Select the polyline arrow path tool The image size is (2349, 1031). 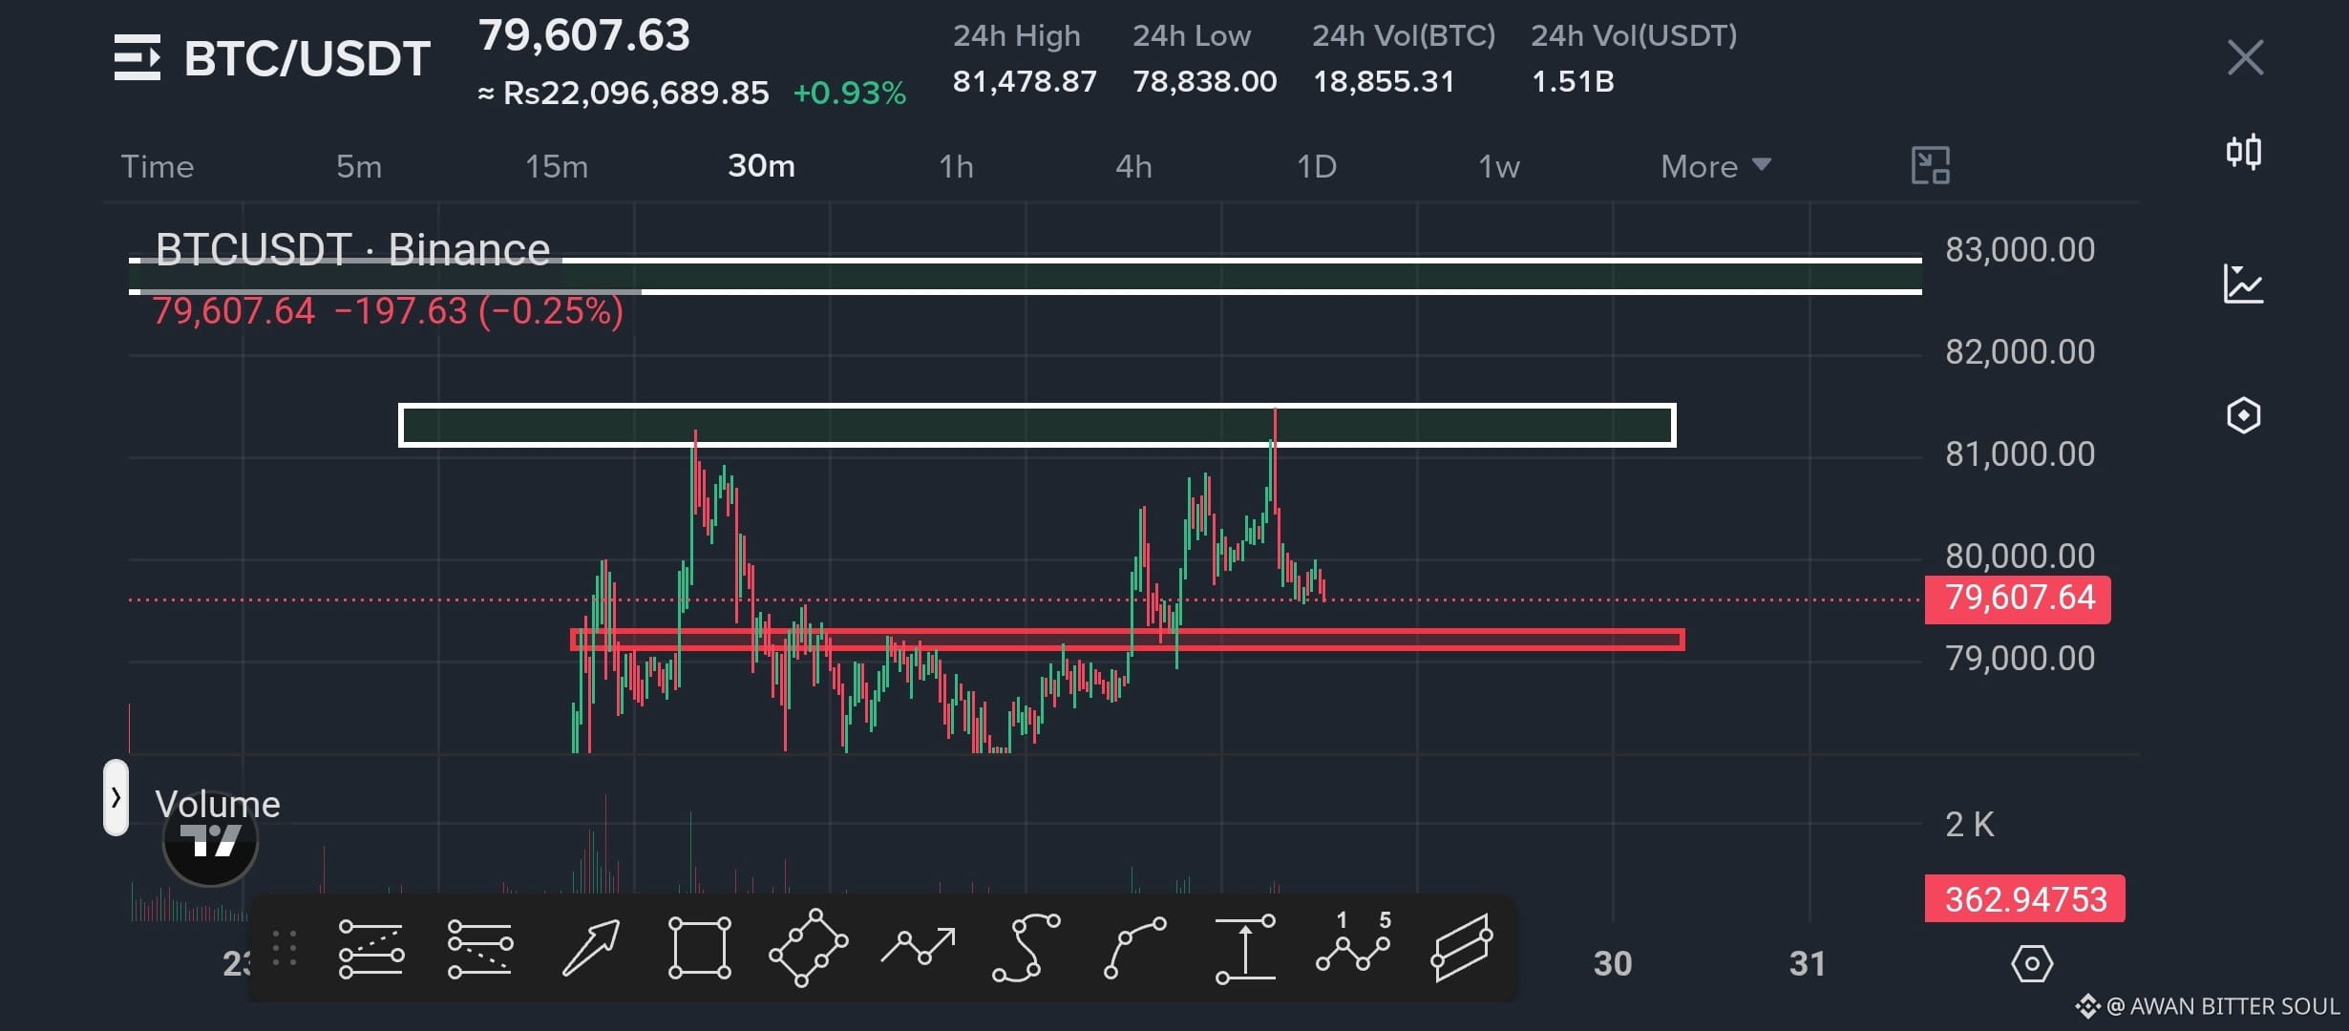click(x=918, y=946)
